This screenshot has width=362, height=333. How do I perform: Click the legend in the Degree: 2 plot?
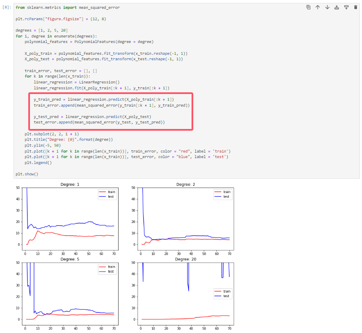click(x=222, y=194)
